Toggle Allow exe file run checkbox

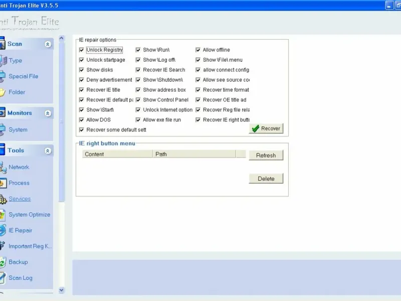point(138,120)
